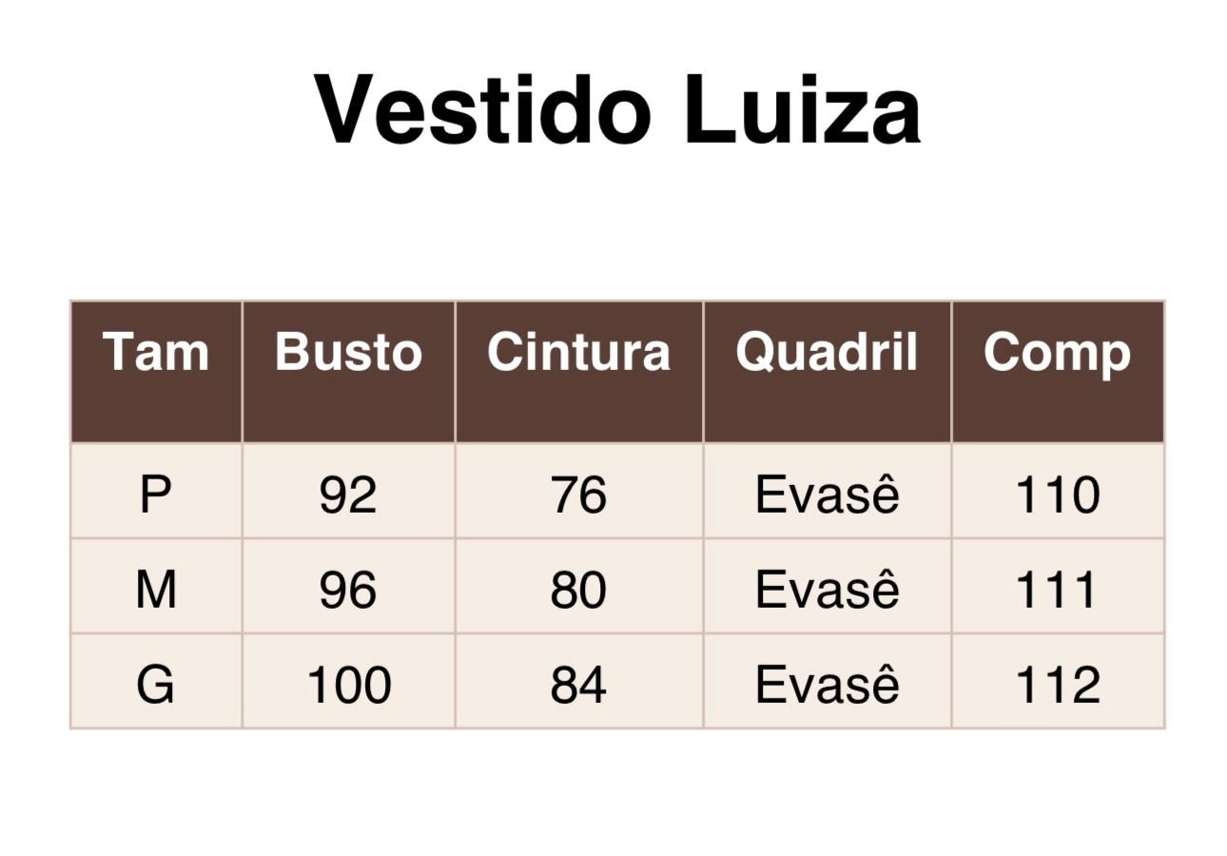Select the Tam column header

156,352
